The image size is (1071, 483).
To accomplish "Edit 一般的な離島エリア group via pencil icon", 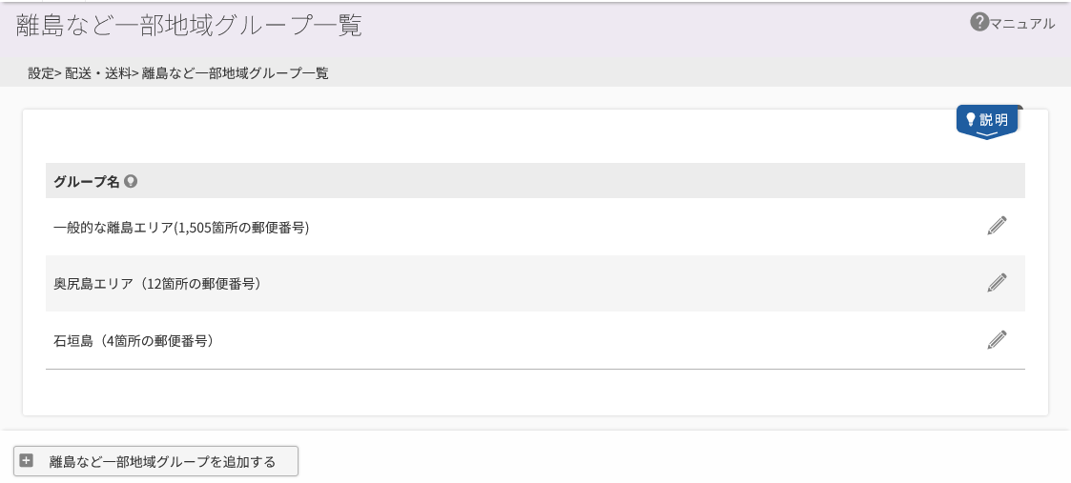I will coord(997,226).
